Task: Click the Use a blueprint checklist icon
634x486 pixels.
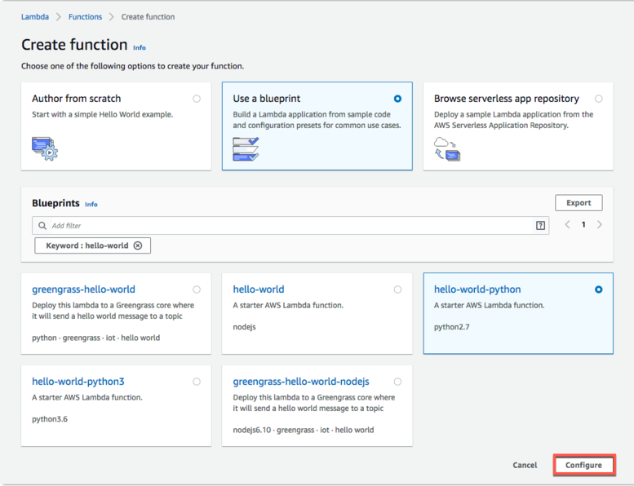Action: [246, 149]
